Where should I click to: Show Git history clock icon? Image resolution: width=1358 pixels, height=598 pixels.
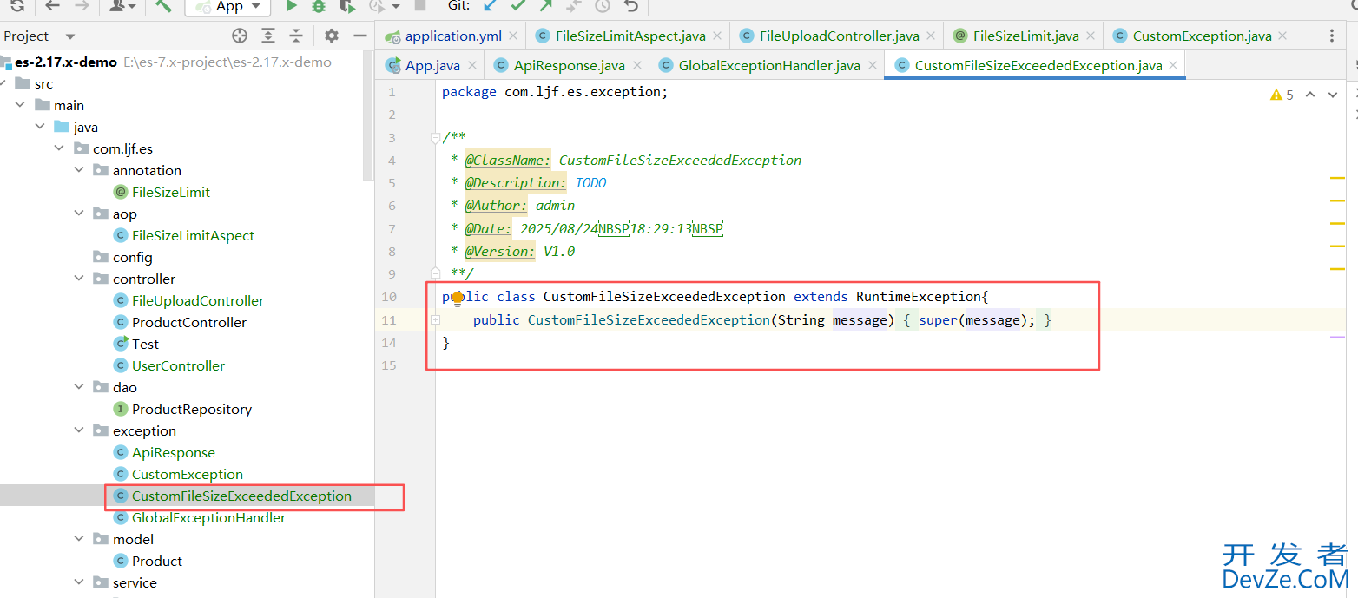pos(602,5)
